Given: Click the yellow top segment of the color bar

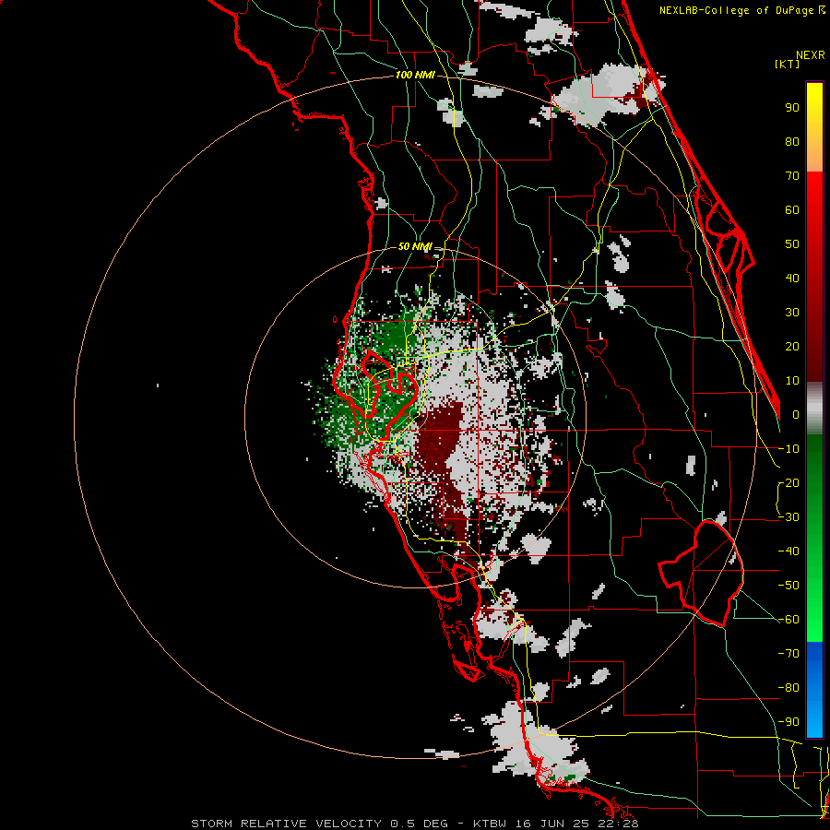Looking at the screenshot, I should 814,127.
